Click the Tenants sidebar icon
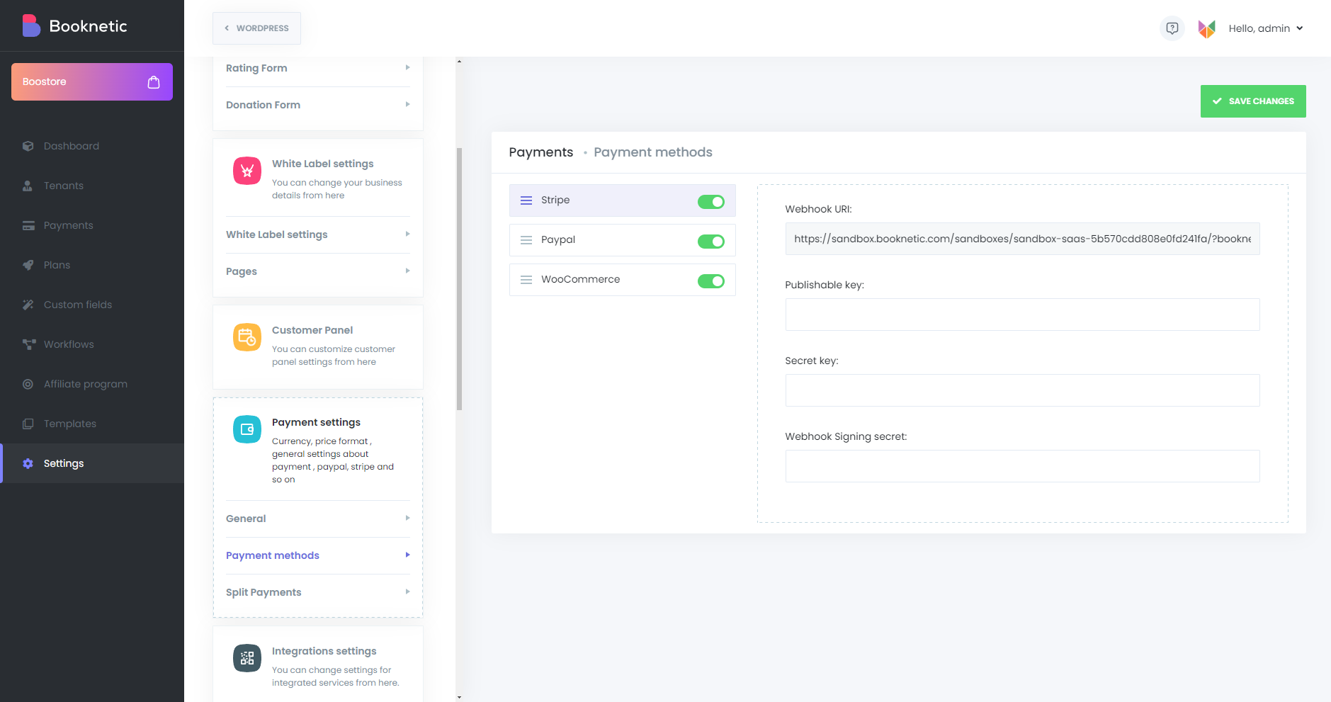 [x=28, y=186]
